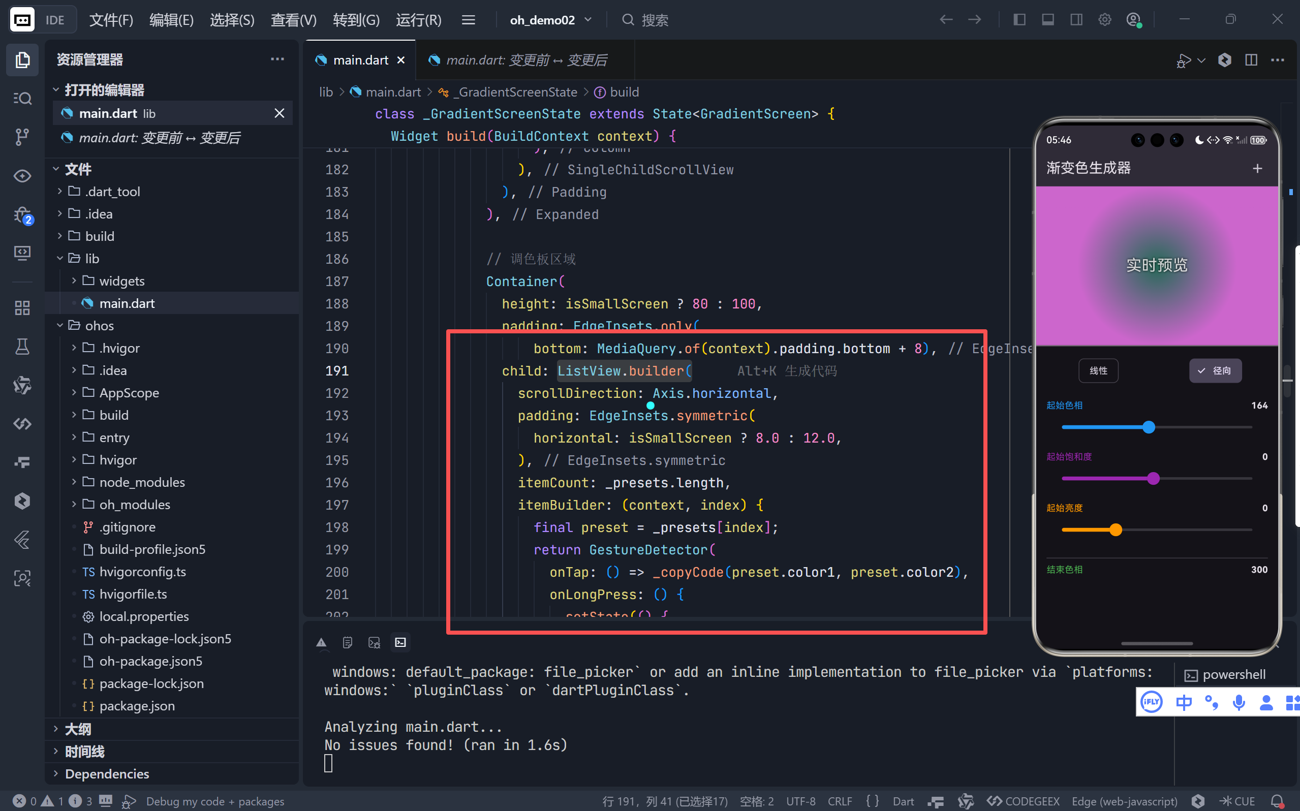Click the split editor icon
Viewport: 1300px width, 811px height.
1251,60
